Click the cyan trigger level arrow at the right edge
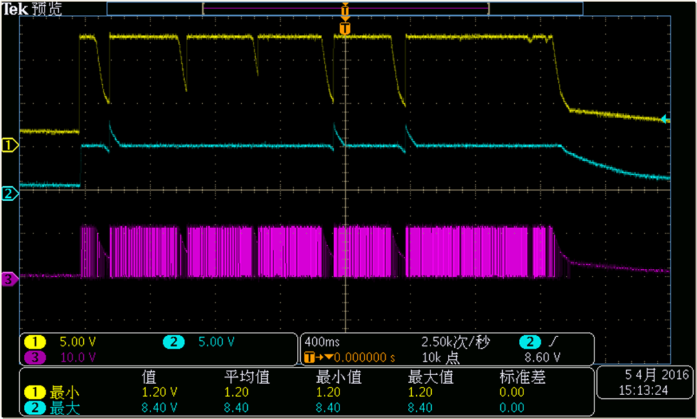This screenshot has height=419, width=697. click(x=665, y=119)
